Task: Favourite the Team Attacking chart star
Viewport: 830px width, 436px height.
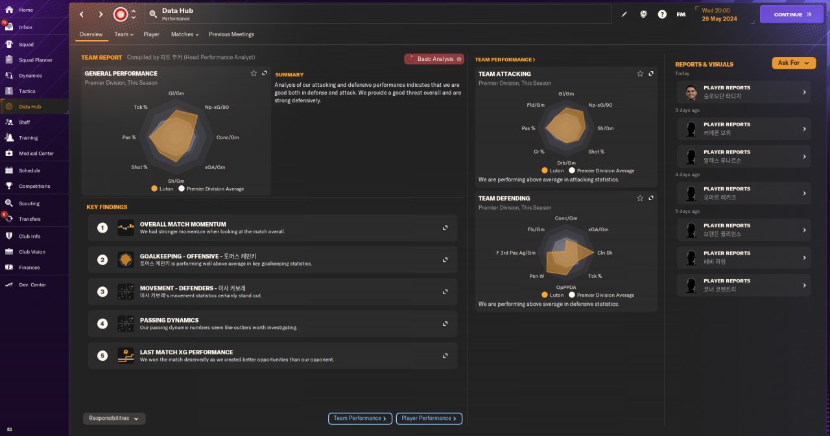Action: tap(640, 74)
